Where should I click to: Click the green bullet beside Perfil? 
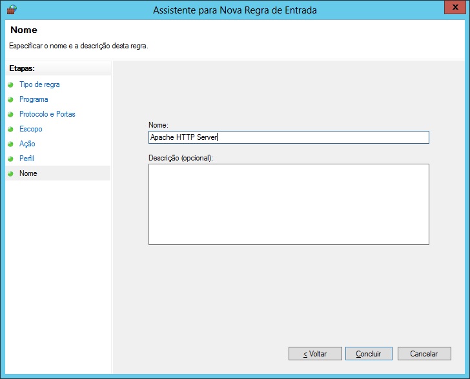pyautogui.click(x=10, y=159)
